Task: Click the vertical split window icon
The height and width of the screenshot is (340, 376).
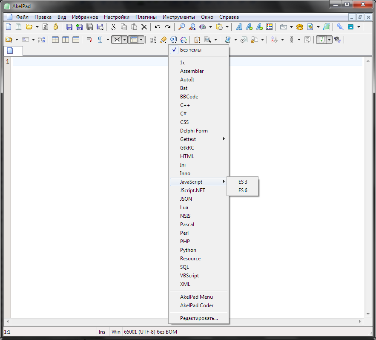Action: [x=66, y=40]
